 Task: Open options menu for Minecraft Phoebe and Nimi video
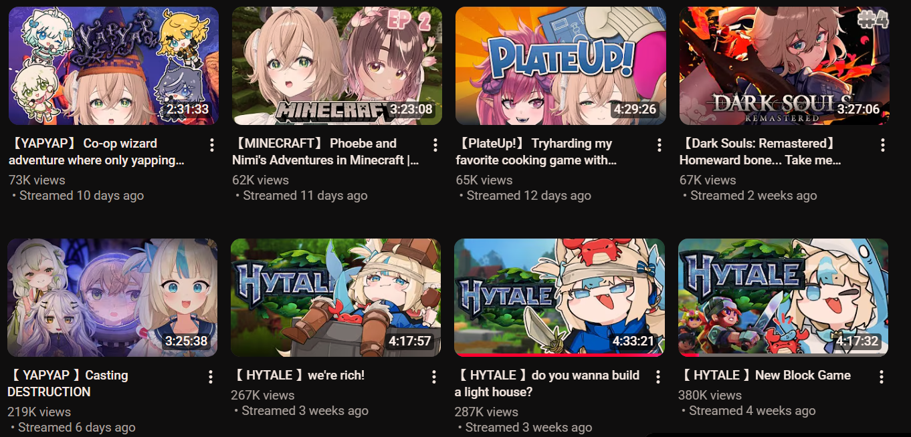click(435, 145)
